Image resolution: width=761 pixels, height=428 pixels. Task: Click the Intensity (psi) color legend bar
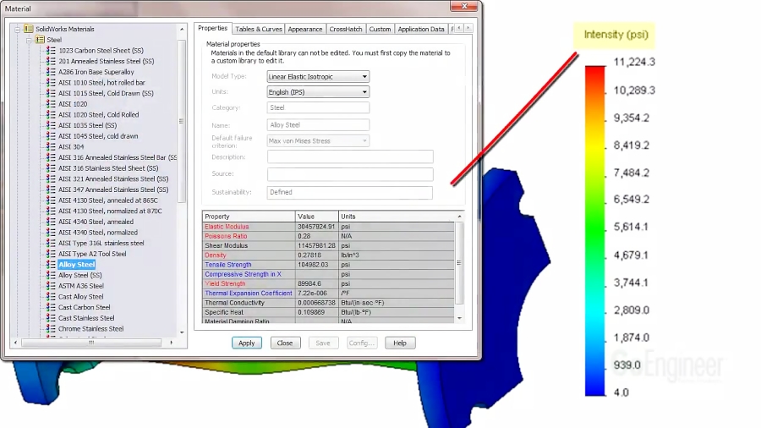pos(595,231)
